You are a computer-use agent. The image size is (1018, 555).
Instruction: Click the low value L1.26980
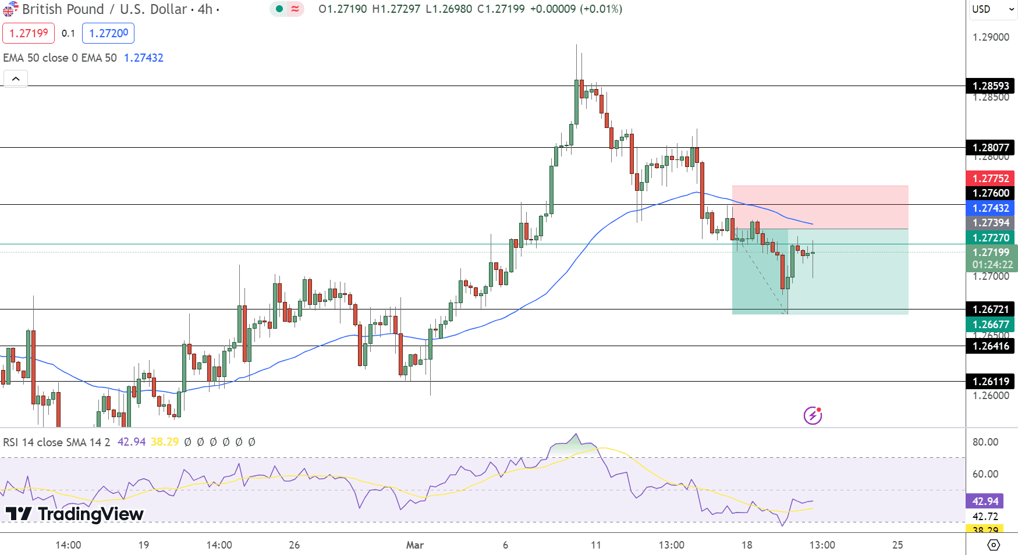click(449, 9)
